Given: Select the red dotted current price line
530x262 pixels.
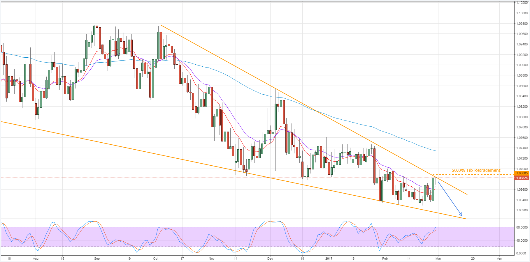Looking at the screenshot, I should coord(257,178).
